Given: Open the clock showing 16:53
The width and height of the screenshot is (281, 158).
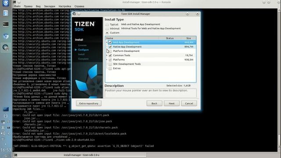Looking at the screenshot, I should (x=6, y=150).
